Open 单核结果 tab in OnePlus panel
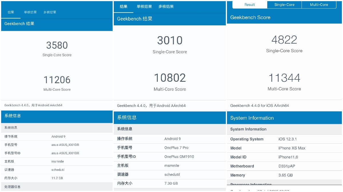Viewport: 343px width, 192px height. (x=144, y=7)
